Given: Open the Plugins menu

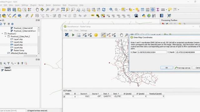Looking at the screenshot, I should coord(33,5).
